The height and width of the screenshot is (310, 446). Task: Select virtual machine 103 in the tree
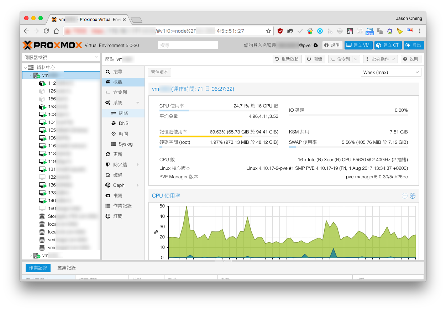pos(61,115)
